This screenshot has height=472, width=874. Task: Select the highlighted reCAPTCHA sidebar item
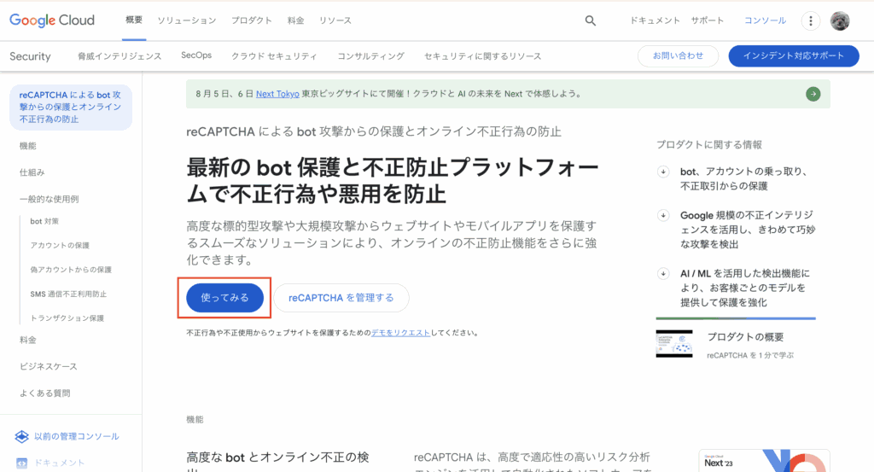[x=71, y=107]
